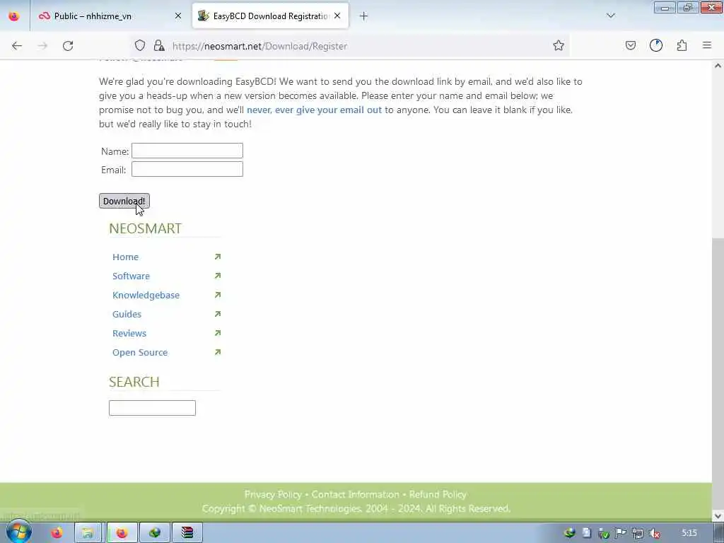Screen dimensions: 724x543
Task: Click the Name input field
Action: tap(187, 151)
